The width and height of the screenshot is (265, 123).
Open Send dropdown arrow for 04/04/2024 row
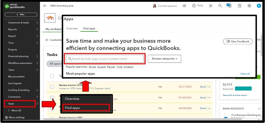[x=209, y=108]
